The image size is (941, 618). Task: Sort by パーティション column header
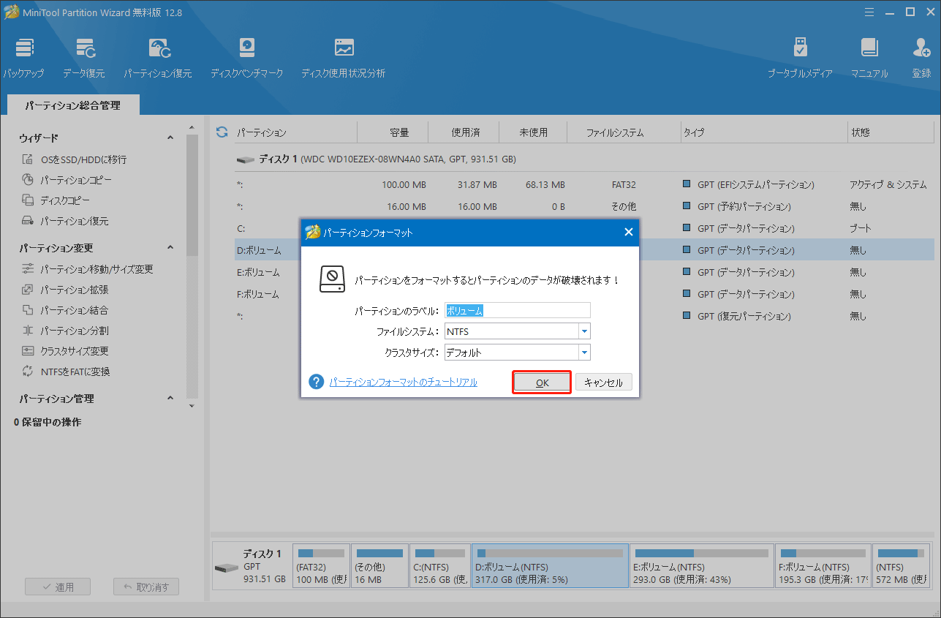[x=295, y=132]
